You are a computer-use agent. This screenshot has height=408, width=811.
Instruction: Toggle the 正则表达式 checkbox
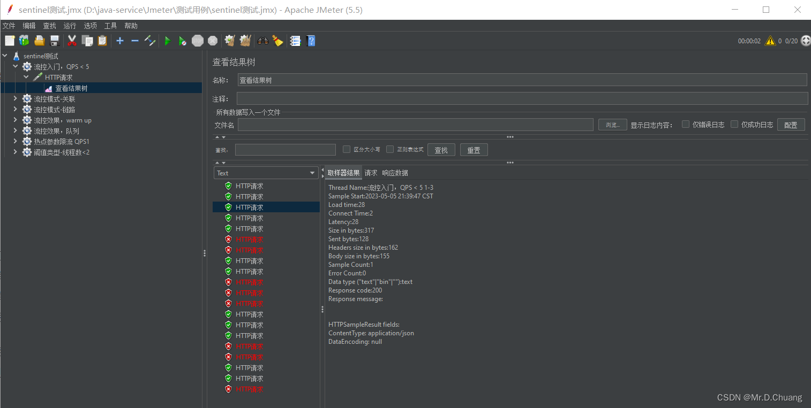pyautogui.click(x=390, y=149)
